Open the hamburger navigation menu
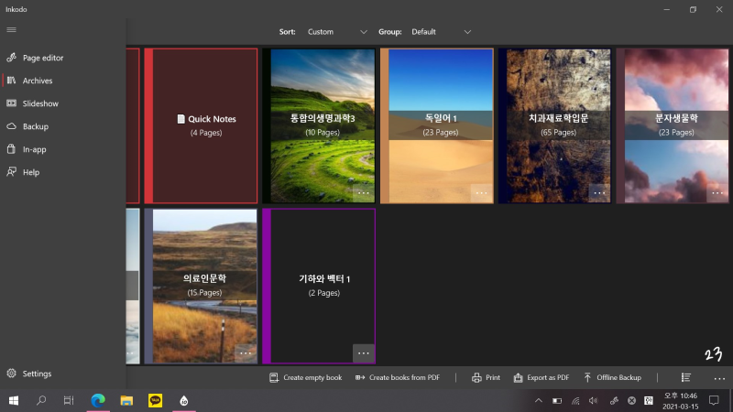Image resolution: width=733 pixels, height=412 pixels. (x=11, y=30)
